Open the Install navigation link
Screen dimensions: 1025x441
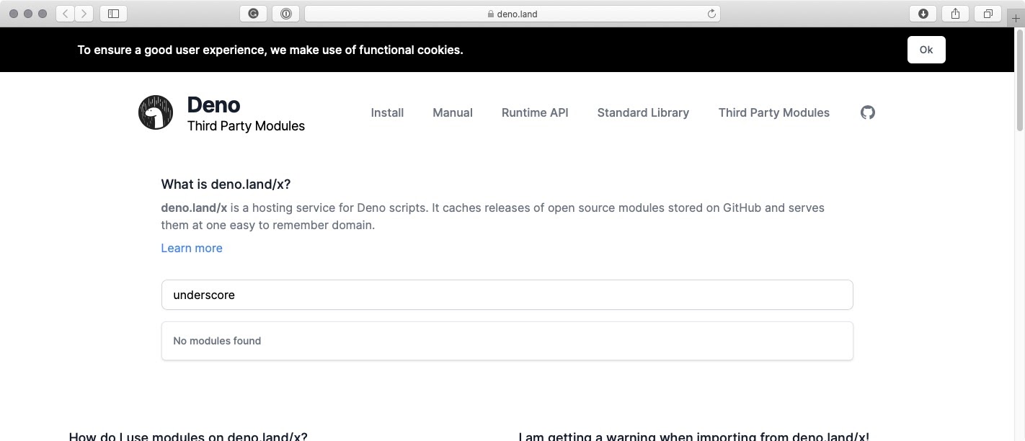pyautogui.click(x=387, y=112)
